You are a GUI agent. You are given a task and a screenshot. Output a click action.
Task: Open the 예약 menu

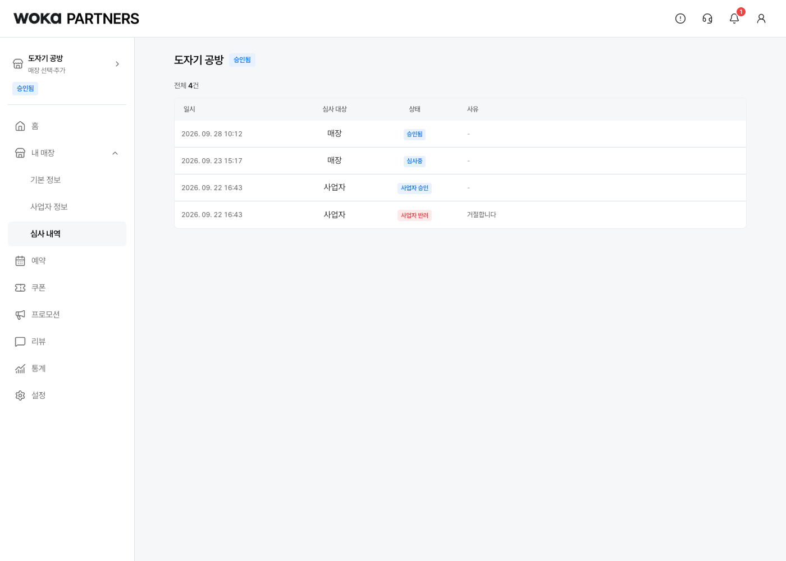[x=67, y=261]
